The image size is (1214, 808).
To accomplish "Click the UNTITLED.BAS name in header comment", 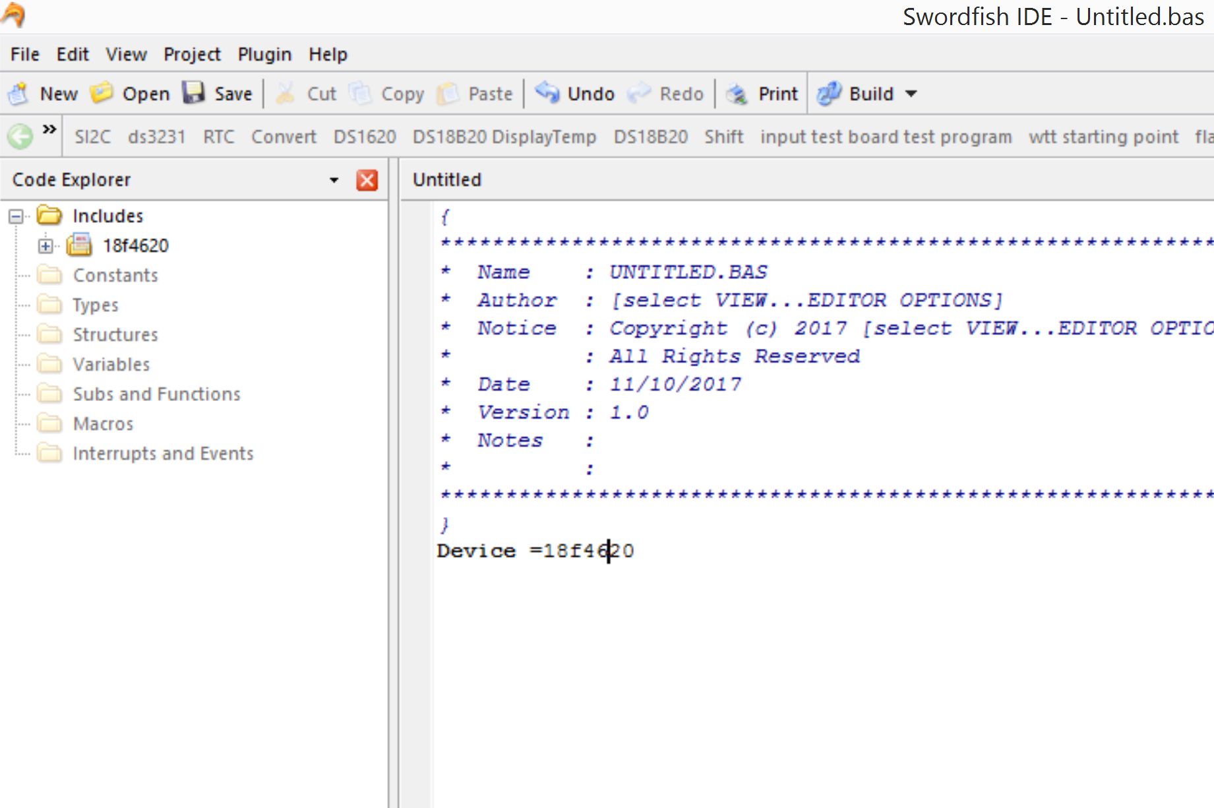I will (688, 272).
